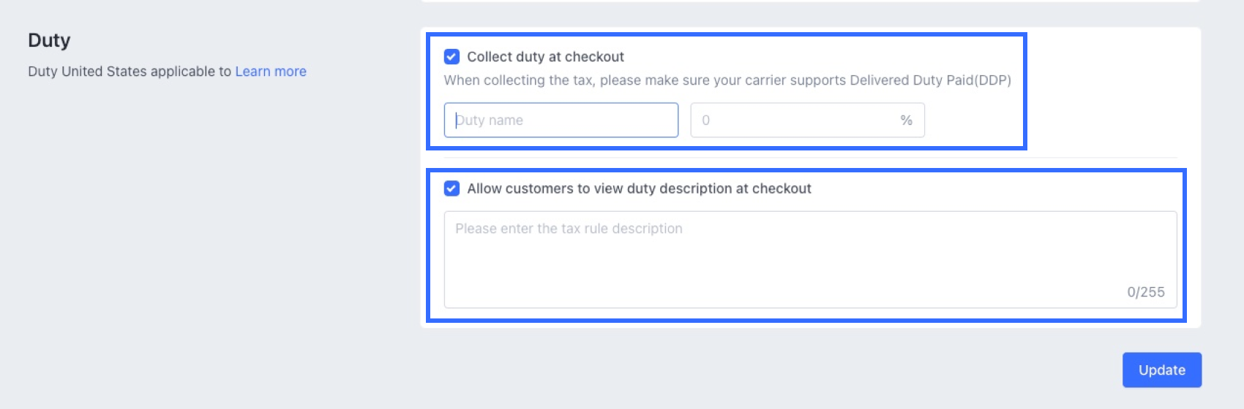
Task: Select the duty percentage rate field
Action: click(x=807, y=120)
